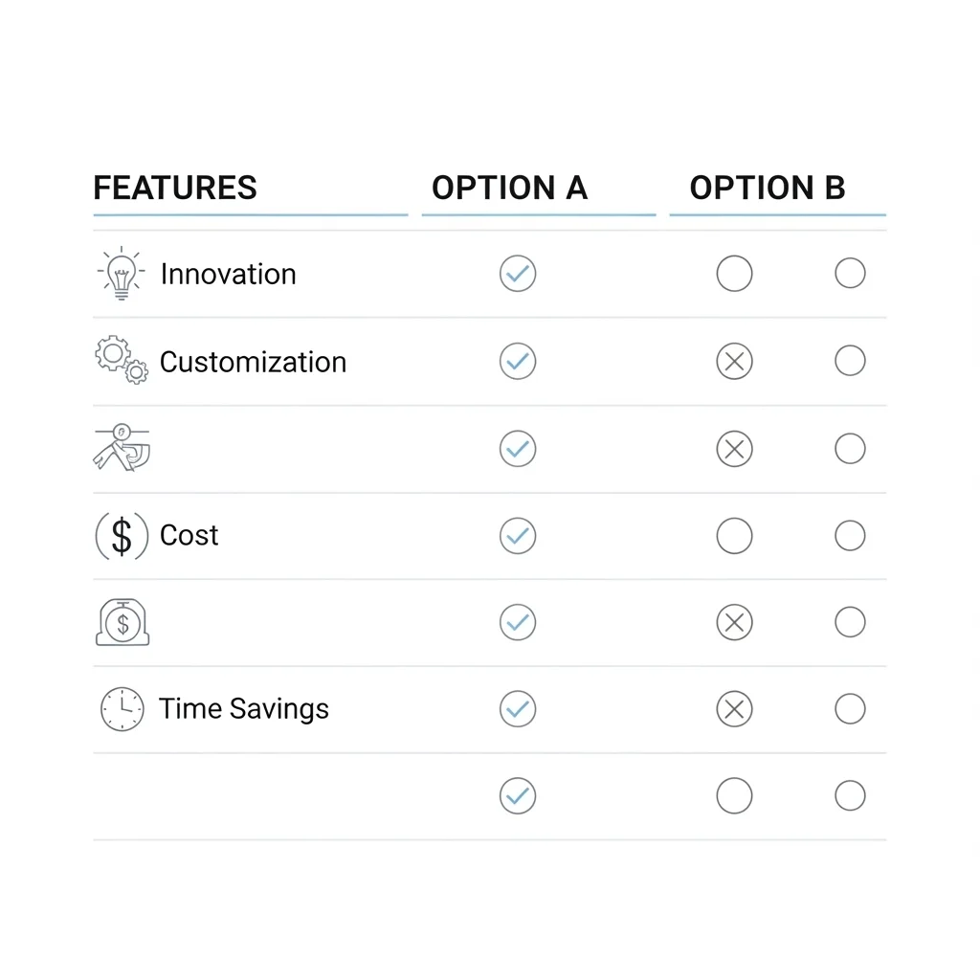Select the first empty Option B circle for Innovation
The width and height of the screenshot is (980, 980).
point(734,274)
